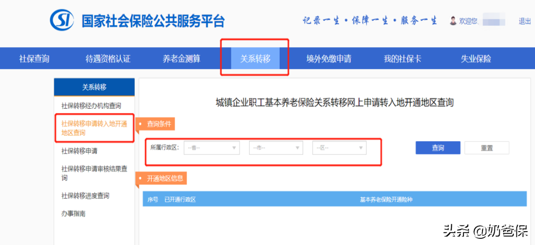Open 社保转移进度查询 sidebar entry
Screen dimensions: 535x245
pyautogui.click(x=85, y=195)
